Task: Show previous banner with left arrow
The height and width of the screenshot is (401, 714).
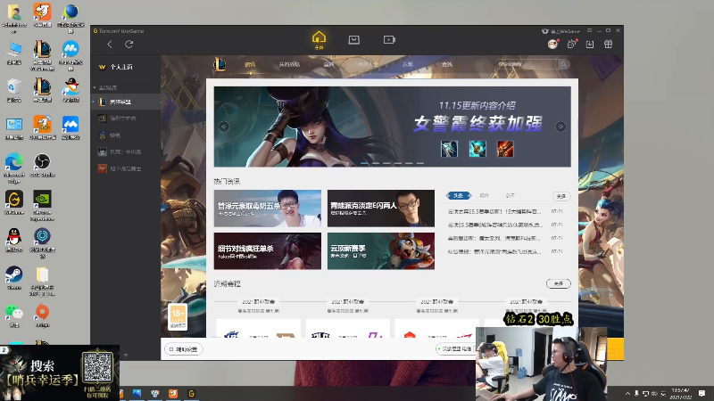Action: 224,127
